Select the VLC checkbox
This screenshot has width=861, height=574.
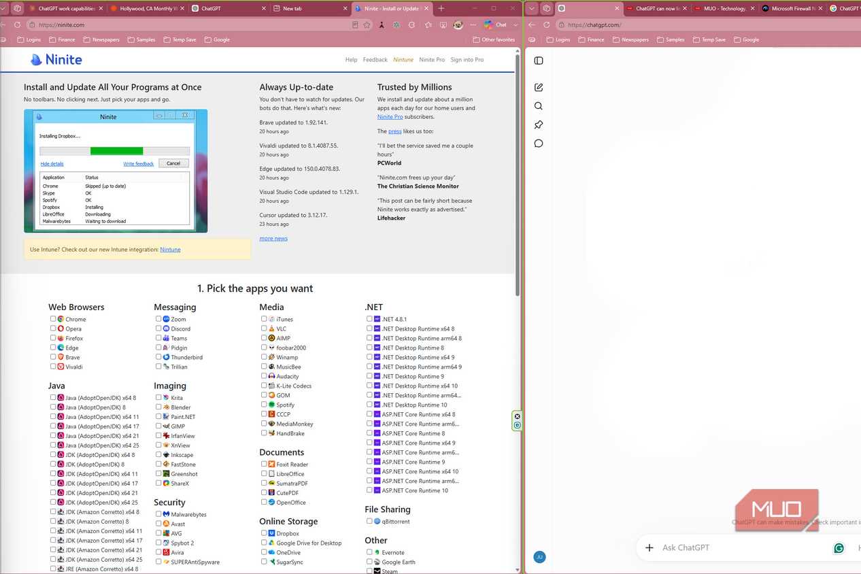[x=264, y=328]
